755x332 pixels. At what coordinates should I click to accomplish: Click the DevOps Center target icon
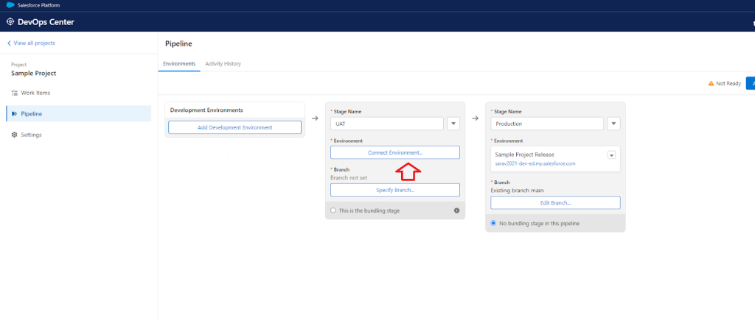coord(10,21)
